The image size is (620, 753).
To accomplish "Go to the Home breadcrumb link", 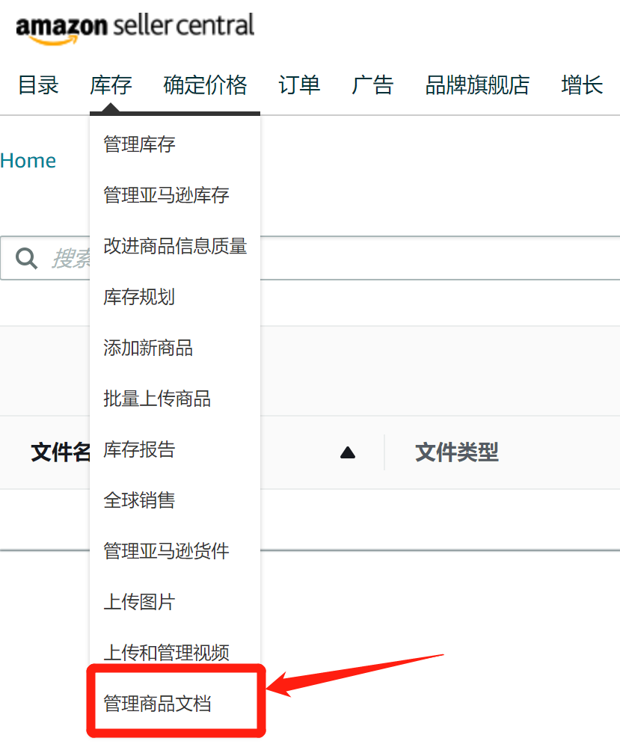I will [x=28, y=161].
